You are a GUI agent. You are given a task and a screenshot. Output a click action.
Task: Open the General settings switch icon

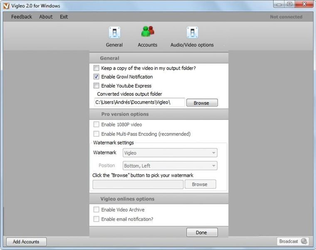114,32
